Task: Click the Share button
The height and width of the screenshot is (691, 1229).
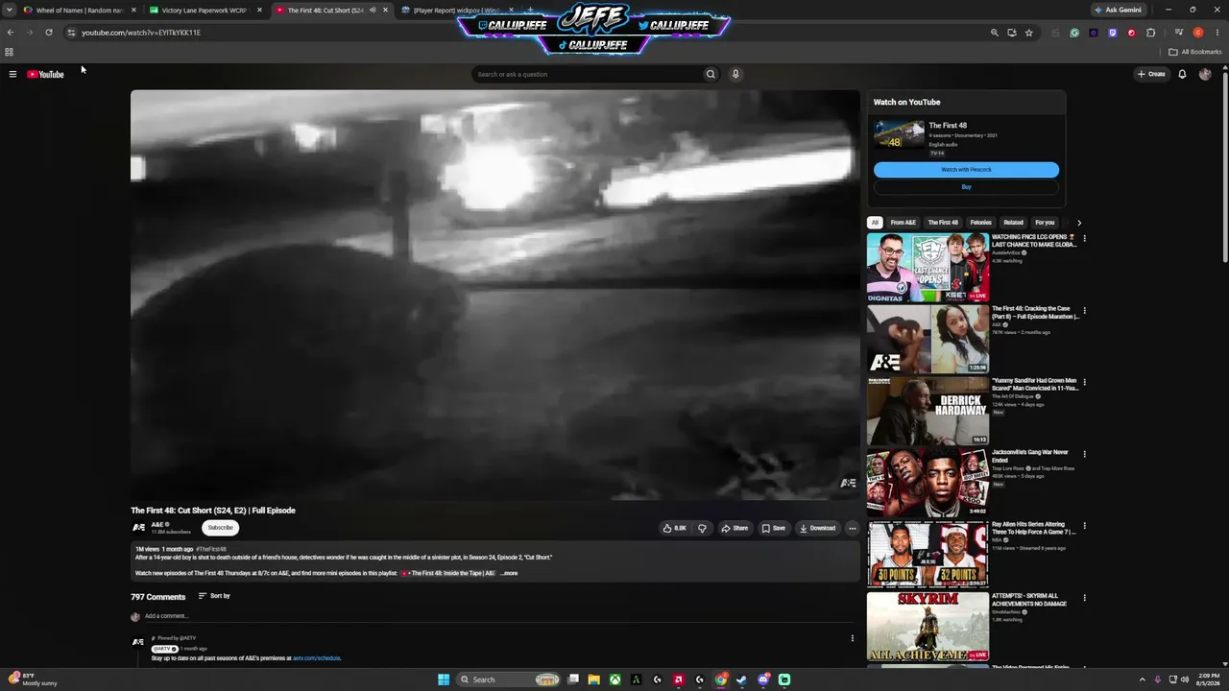Action: tap(735, 528)
